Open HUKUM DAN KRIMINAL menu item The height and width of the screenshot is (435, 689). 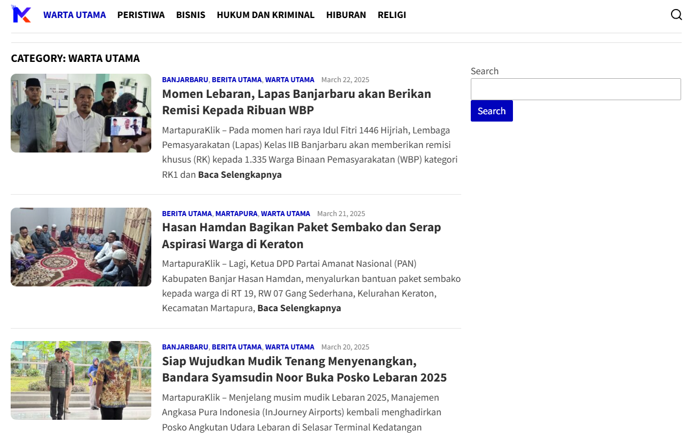[x=265, y=15]
